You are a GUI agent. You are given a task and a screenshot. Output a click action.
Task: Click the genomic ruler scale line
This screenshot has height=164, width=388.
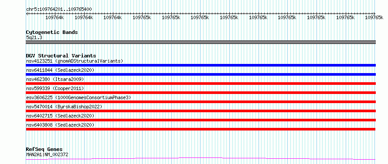coord(201,13)
